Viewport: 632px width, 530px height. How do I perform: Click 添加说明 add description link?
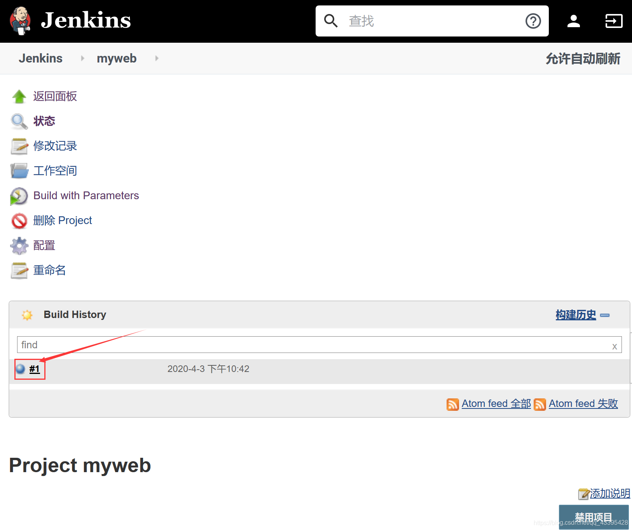[610, 494]
